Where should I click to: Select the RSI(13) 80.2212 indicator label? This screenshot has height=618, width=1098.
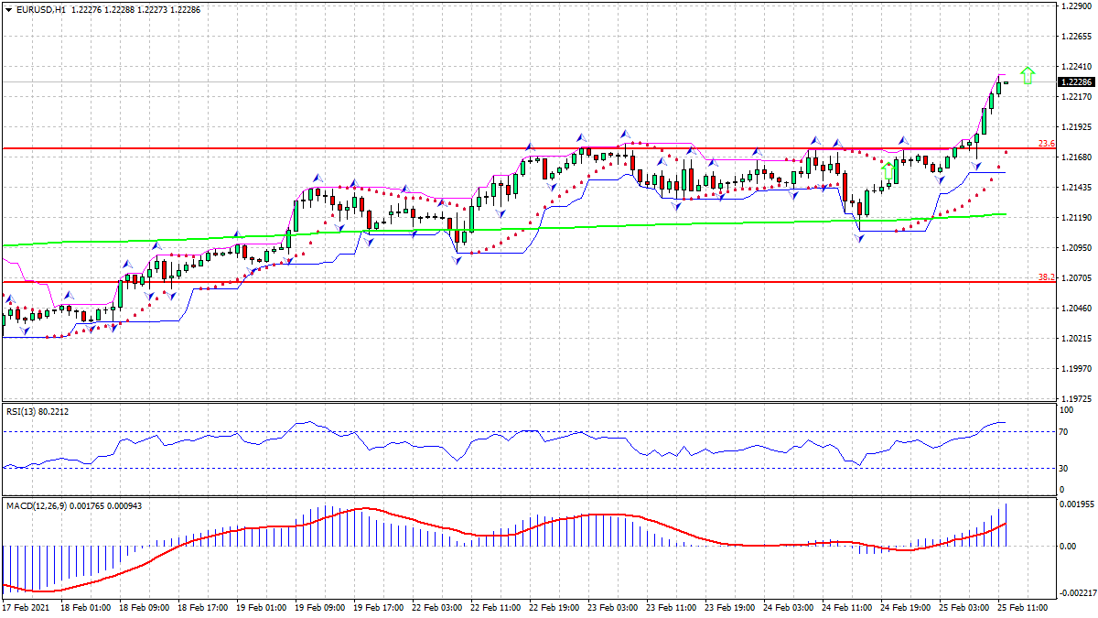click(37, 411)
